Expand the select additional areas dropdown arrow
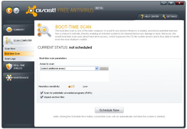The width and height of the screenshot is (187, 129). [97, 68]
